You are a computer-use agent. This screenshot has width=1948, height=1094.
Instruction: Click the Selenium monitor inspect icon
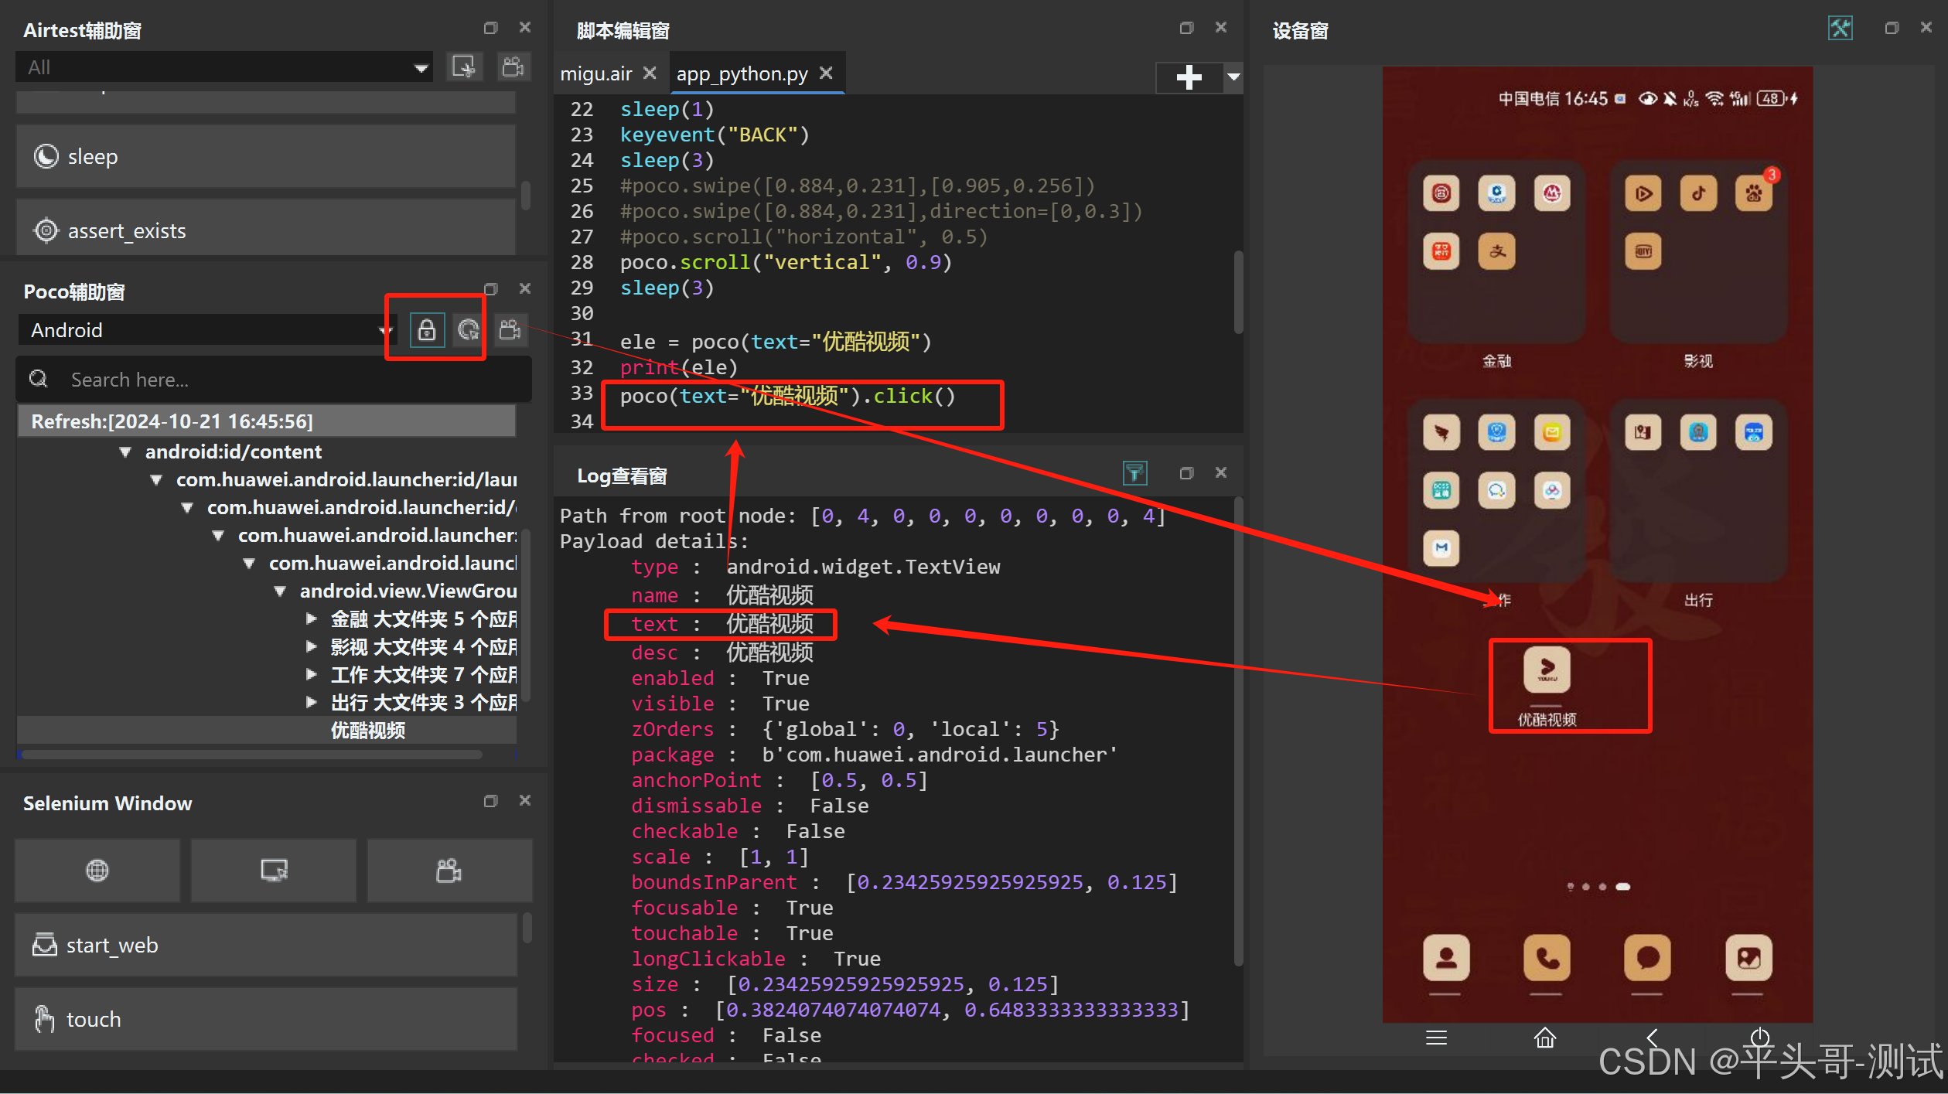274,871
